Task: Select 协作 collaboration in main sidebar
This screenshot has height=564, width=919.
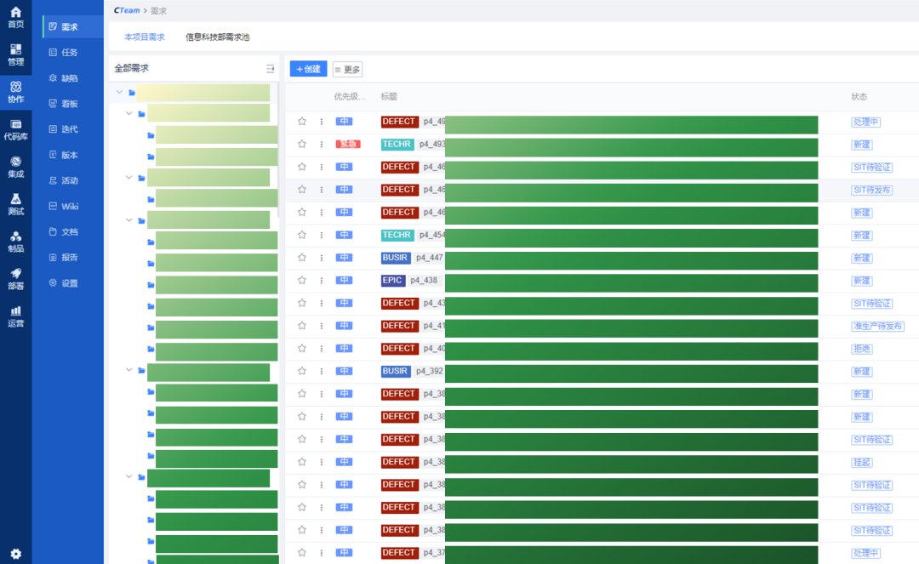Action: click(16, 92)
